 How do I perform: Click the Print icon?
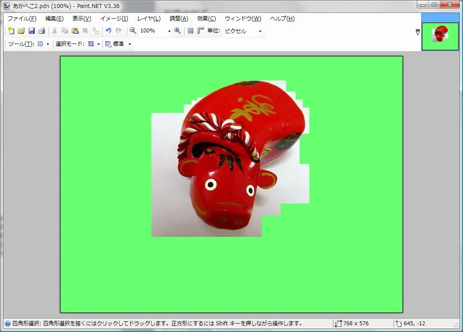pos(41,31)
